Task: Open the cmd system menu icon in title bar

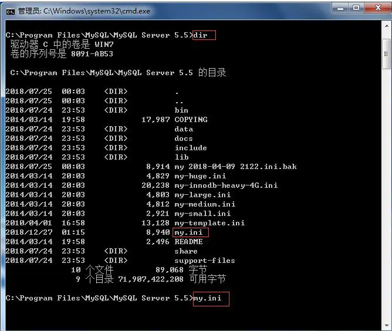Action: point(10,12)
